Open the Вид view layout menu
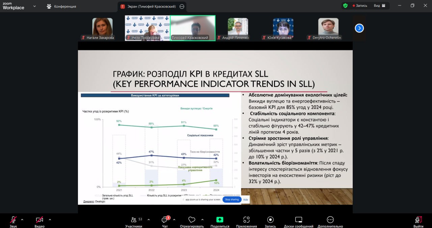Screen dimensions: 432x228 (379, 6)
